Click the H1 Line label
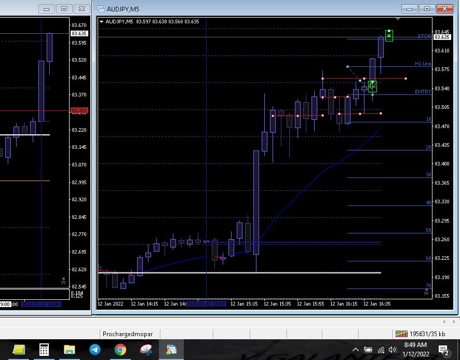Screen dimensions: 460x360 423,64
